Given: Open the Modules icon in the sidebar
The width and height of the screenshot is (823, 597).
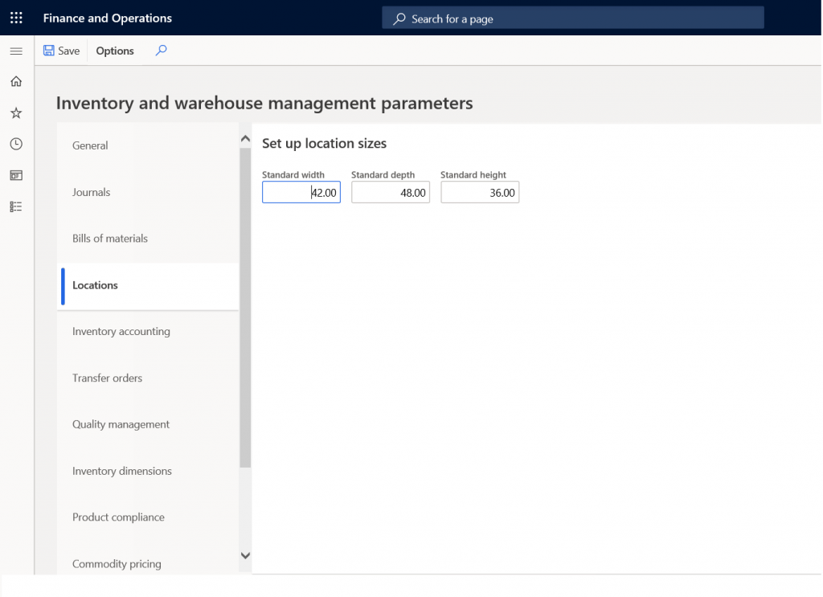Looking at the screenshot, I should point(15,206).
